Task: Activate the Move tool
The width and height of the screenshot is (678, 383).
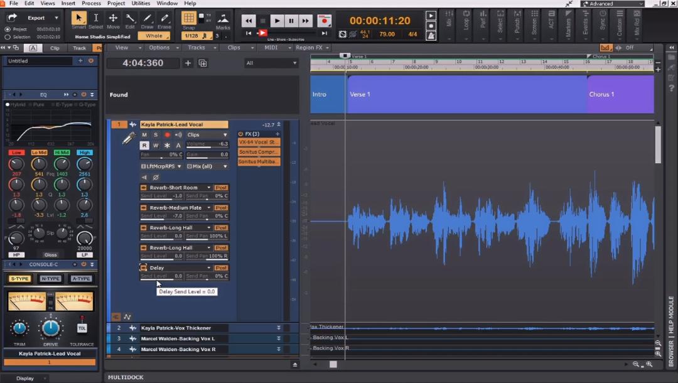Action: point(113,18)
